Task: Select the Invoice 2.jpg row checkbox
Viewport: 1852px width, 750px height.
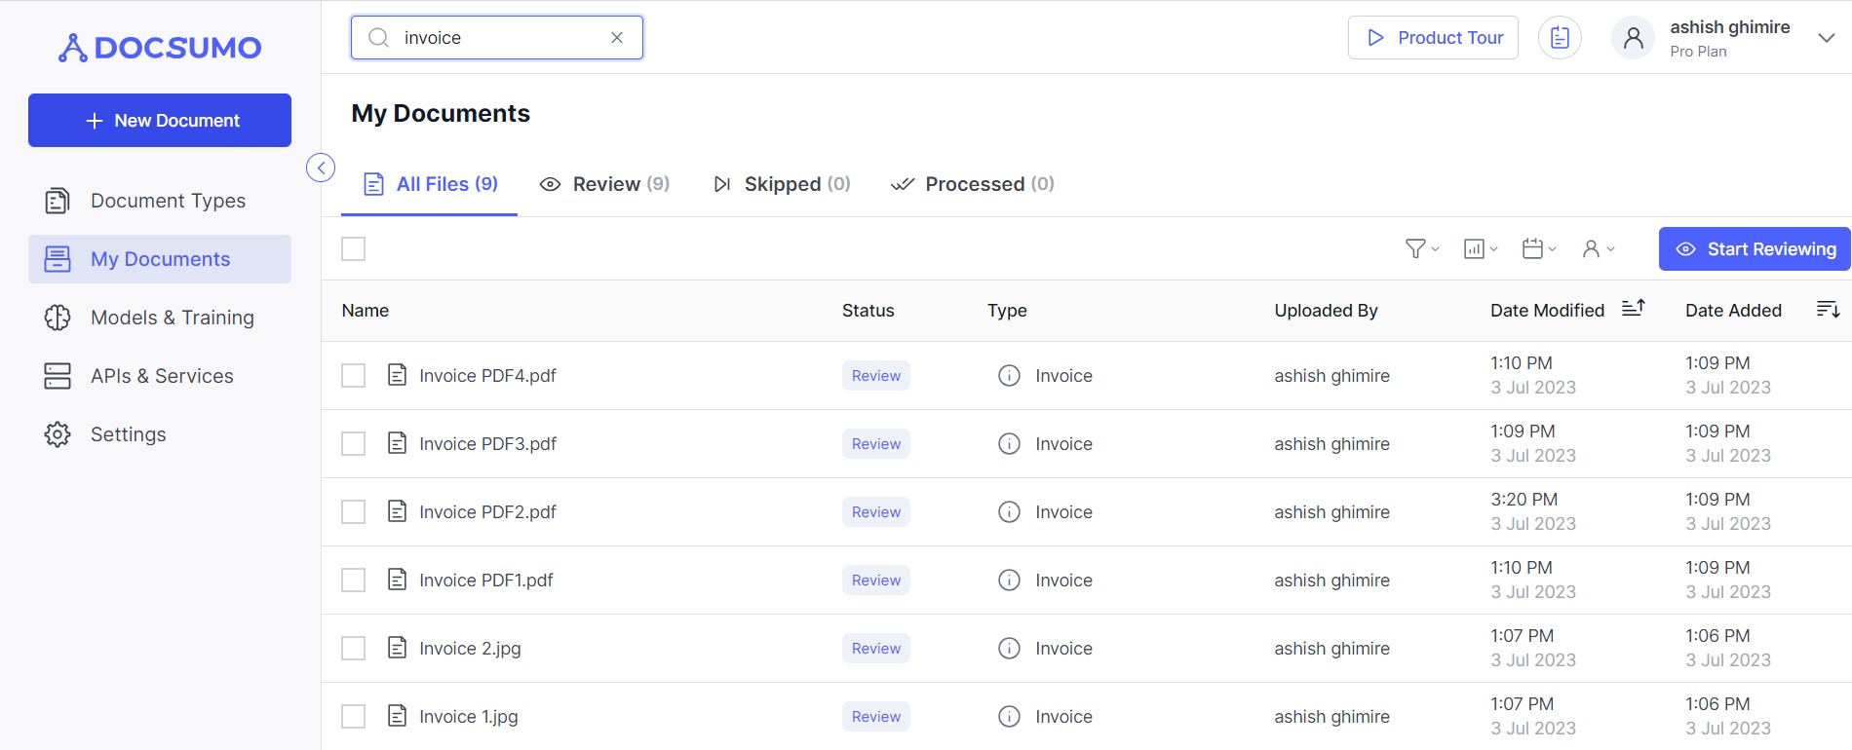Action: tap(354, 649)
